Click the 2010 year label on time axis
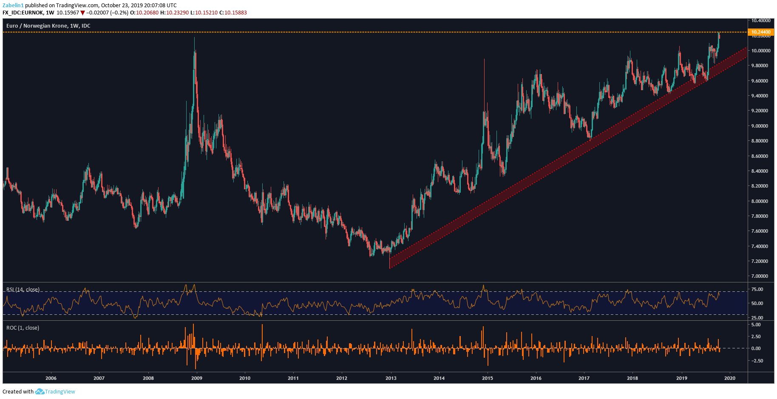777x399 pixels. pos(245,378)
